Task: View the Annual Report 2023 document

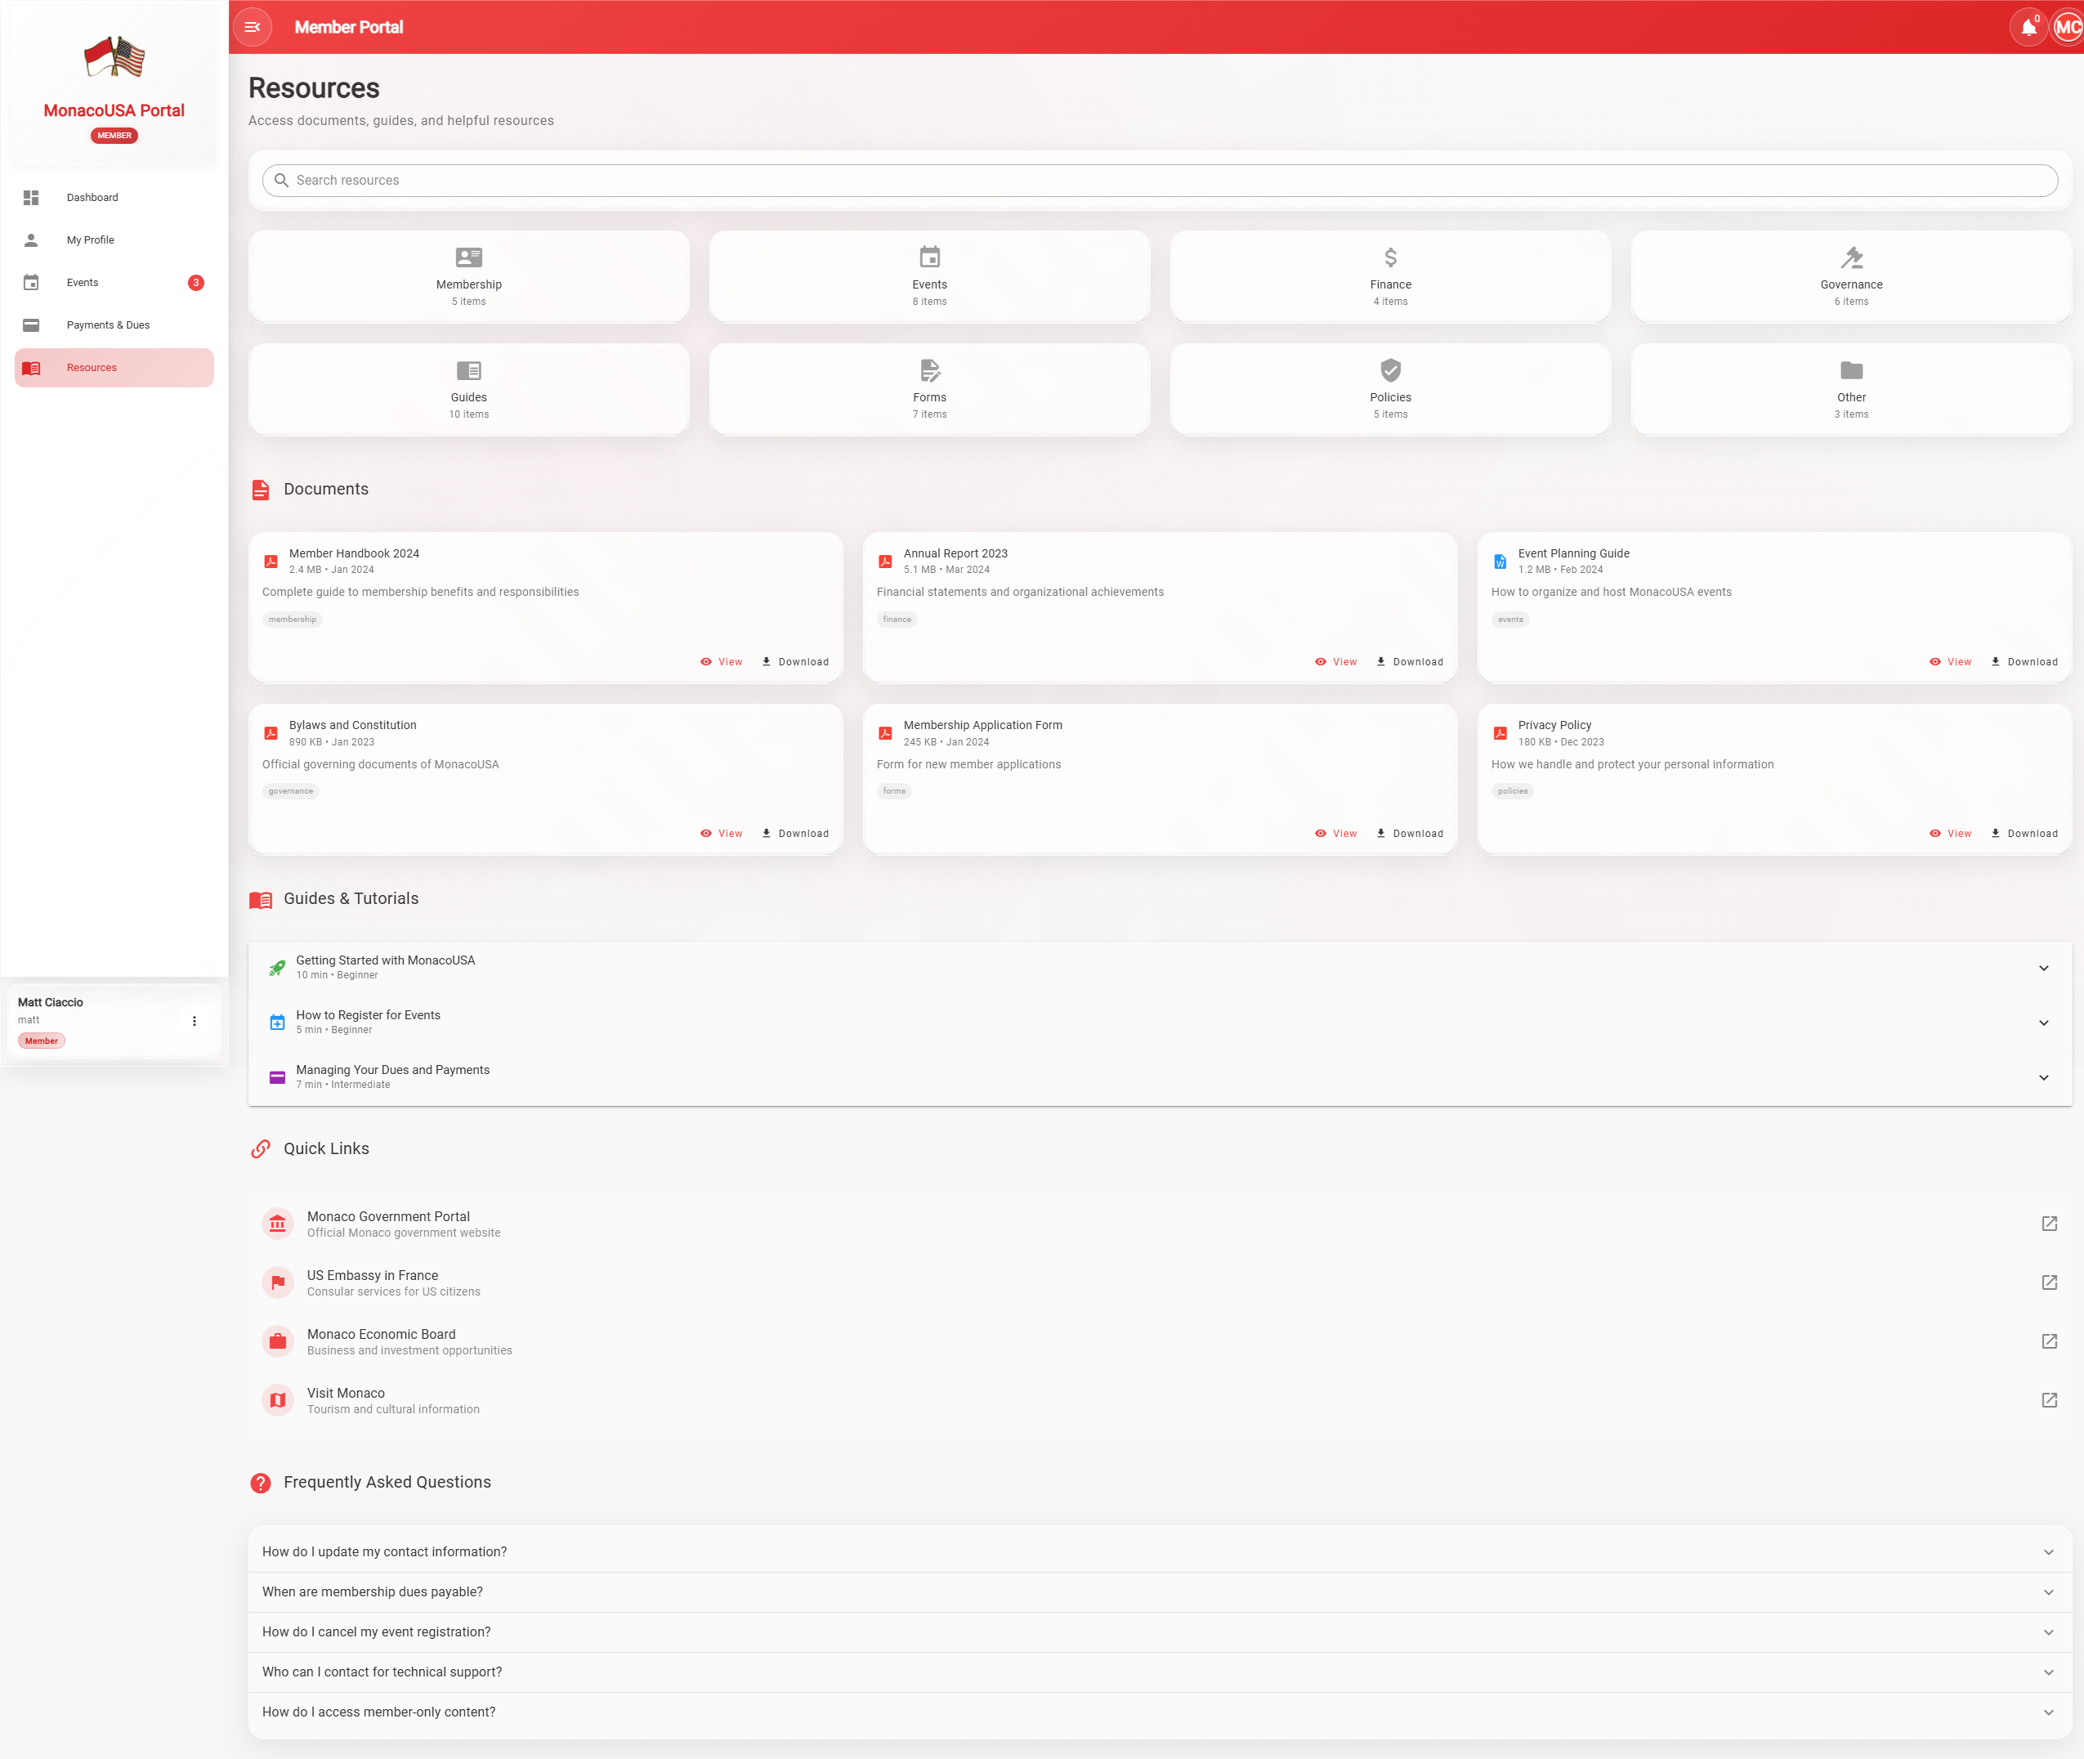Action: tap(1336, 662)
